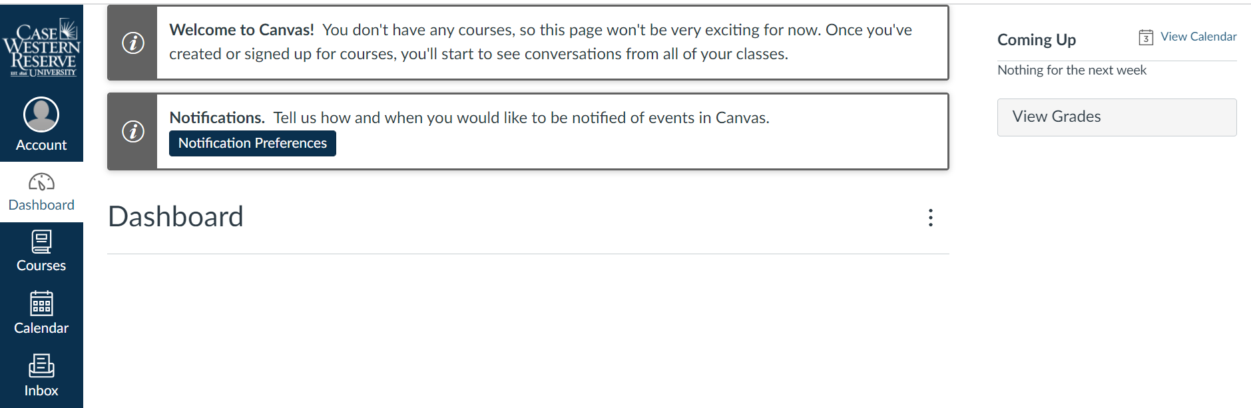Follow the View Calendar link
This screenshot has height=408, width=1251.
(x=1198, y=37)
